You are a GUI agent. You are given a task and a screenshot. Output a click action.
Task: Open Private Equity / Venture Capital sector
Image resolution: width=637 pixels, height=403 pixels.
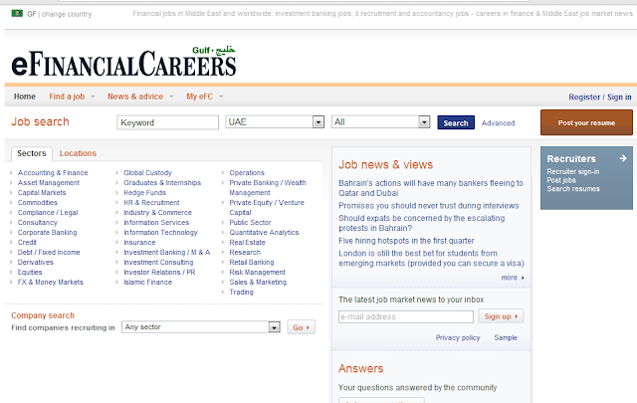click(267, 208)
